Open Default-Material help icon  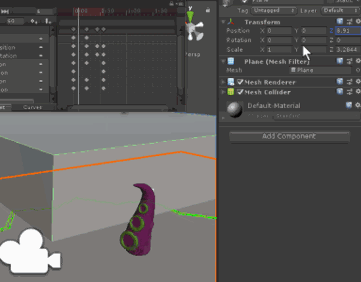pyautogui.click(x=349, y=106)
